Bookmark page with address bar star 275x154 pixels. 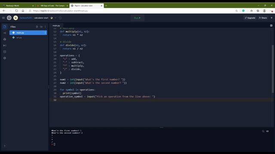[236, 11]
